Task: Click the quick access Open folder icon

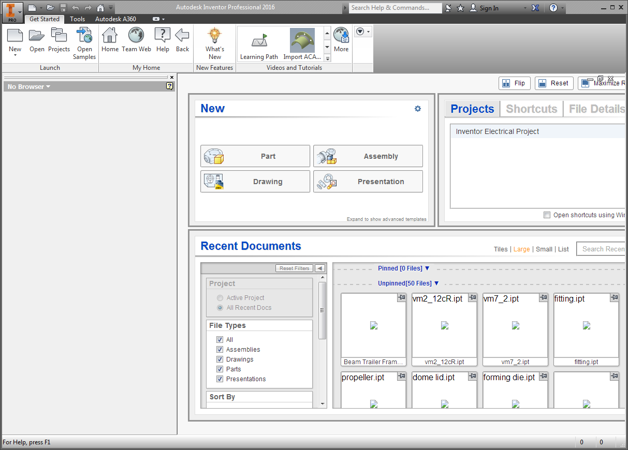Action: (50, 8)
